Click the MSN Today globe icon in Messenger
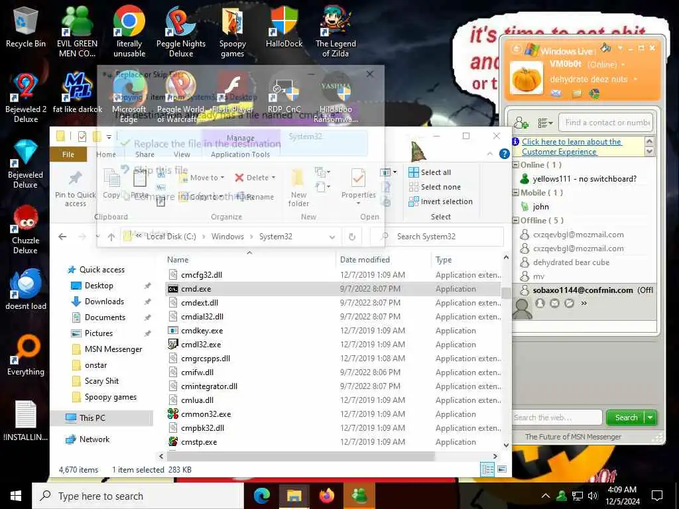This screenshot has width=679, height=509. [x=594, y=93]
